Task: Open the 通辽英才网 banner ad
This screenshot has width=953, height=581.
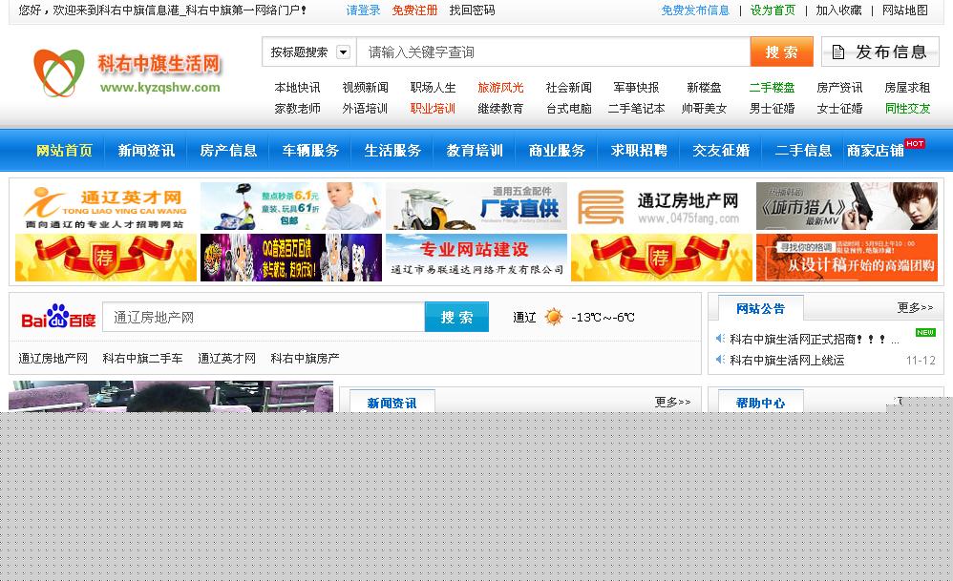Action: click(x=105, y=207)
